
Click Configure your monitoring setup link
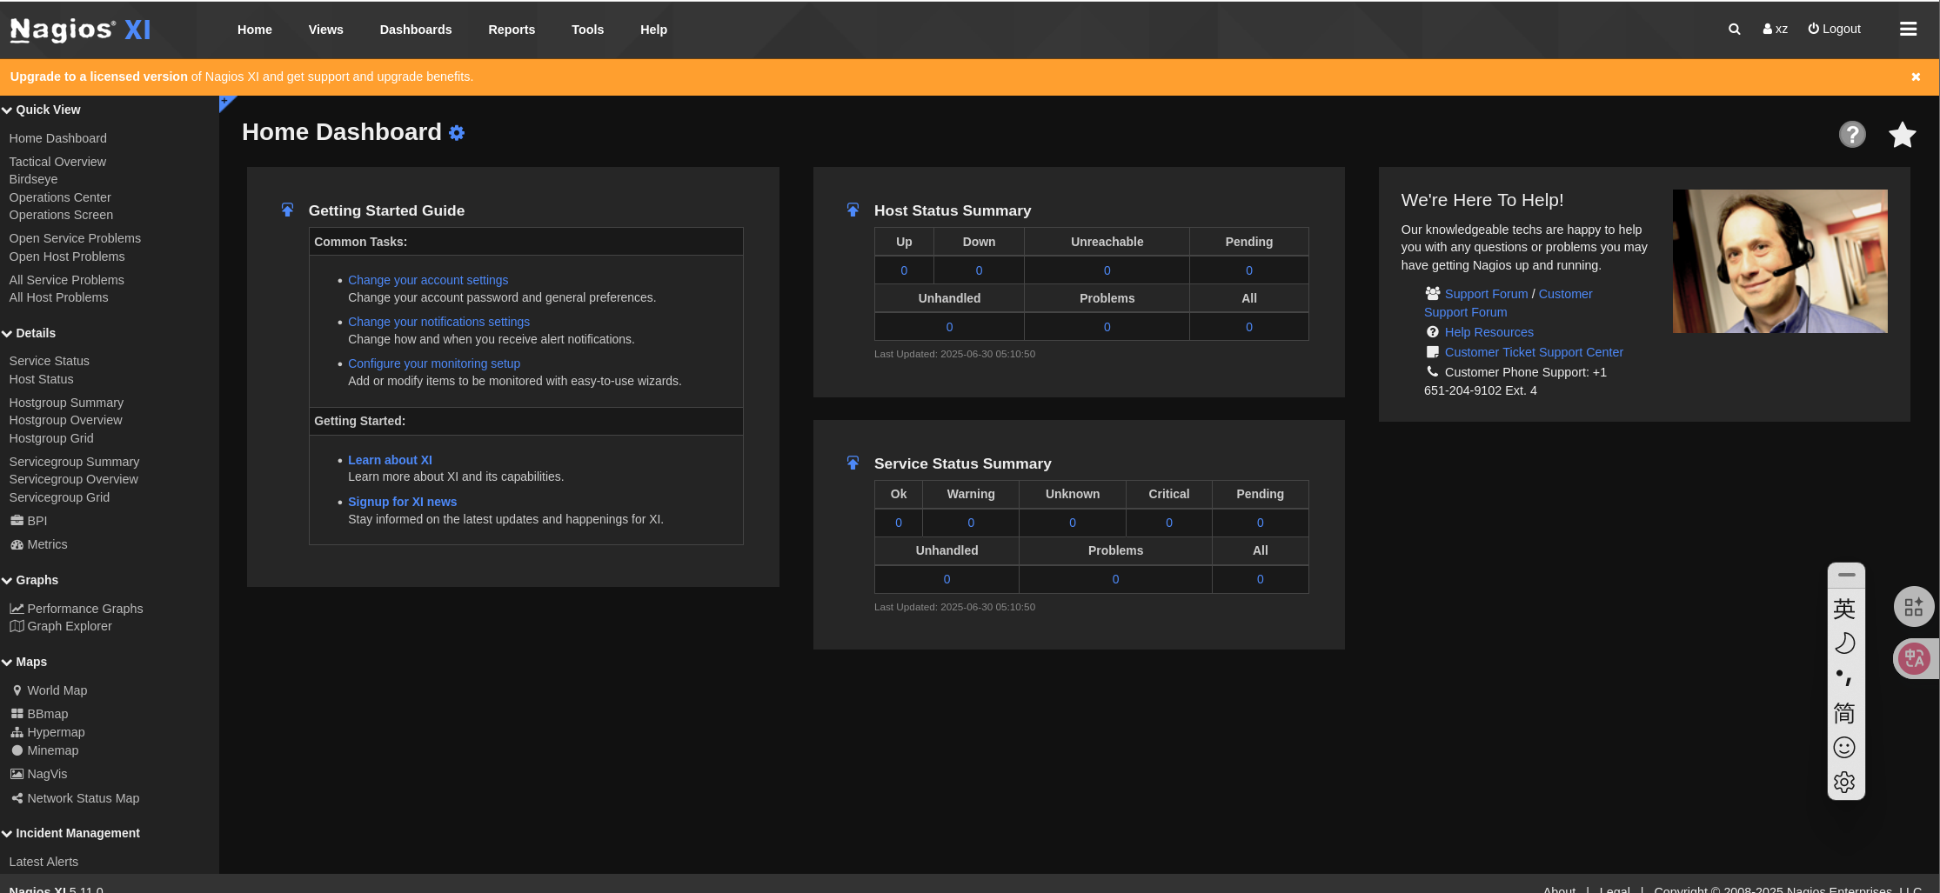click(434, 363)
